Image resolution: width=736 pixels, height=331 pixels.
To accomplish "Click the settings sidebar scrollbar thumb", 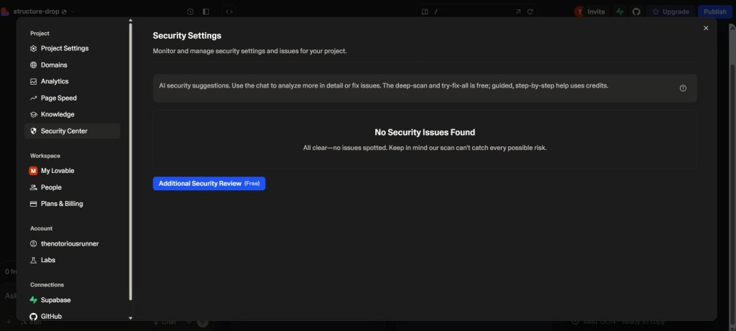I will coord(131,162).
